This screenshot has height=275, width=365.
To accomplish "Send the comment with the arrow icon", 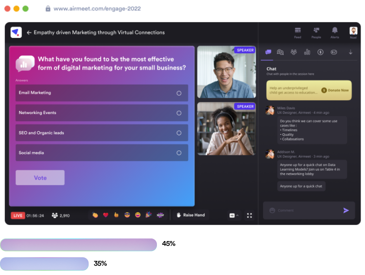I will (346, 211).
